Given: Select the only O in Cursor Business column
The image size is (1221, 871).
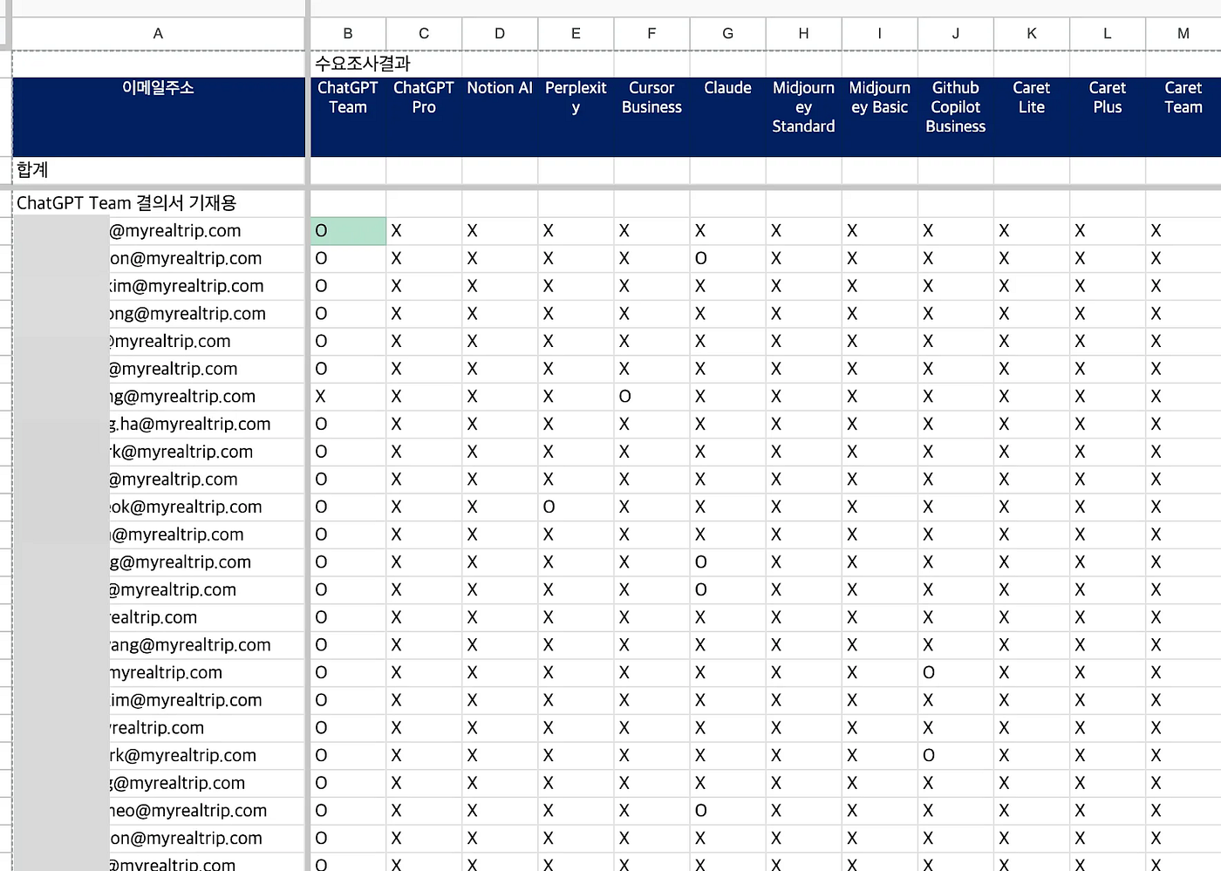Looking at the screenshot, I should pyautogui.click(x=651, y=397).
